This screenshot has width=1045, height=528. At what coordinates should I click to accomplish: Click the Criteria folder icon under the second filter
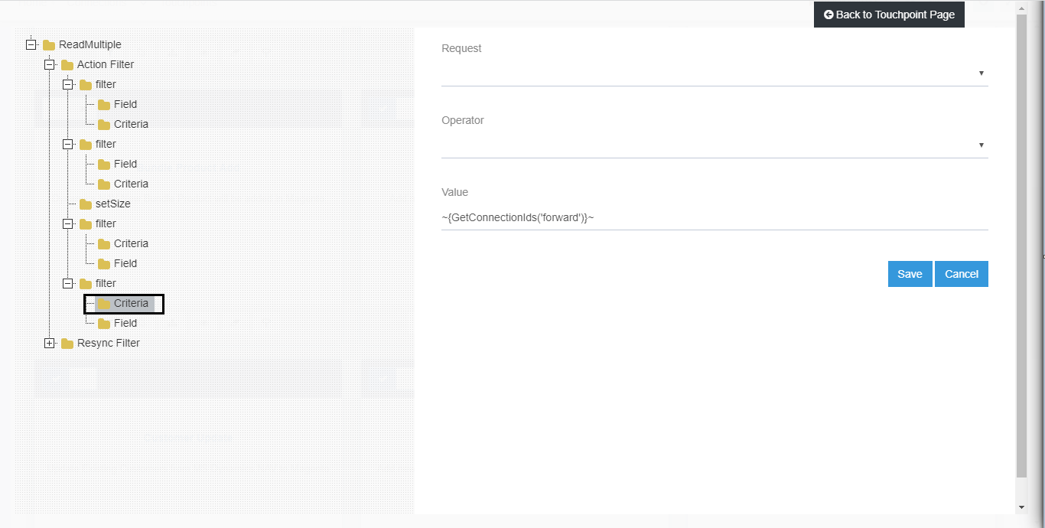103,184
